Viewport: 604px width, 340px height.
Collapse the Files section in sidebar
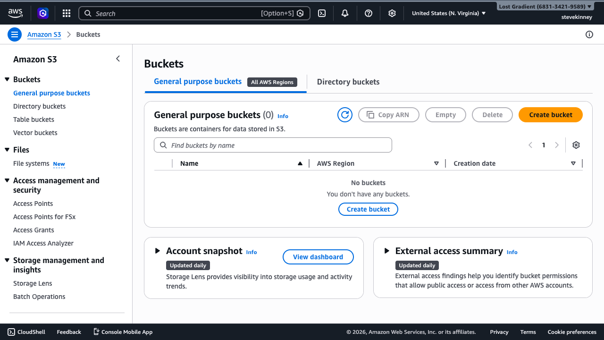tap(7, 150)
